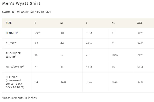Click the M size column header
Viewport: 154px width, 102px height.
(61, 23)
